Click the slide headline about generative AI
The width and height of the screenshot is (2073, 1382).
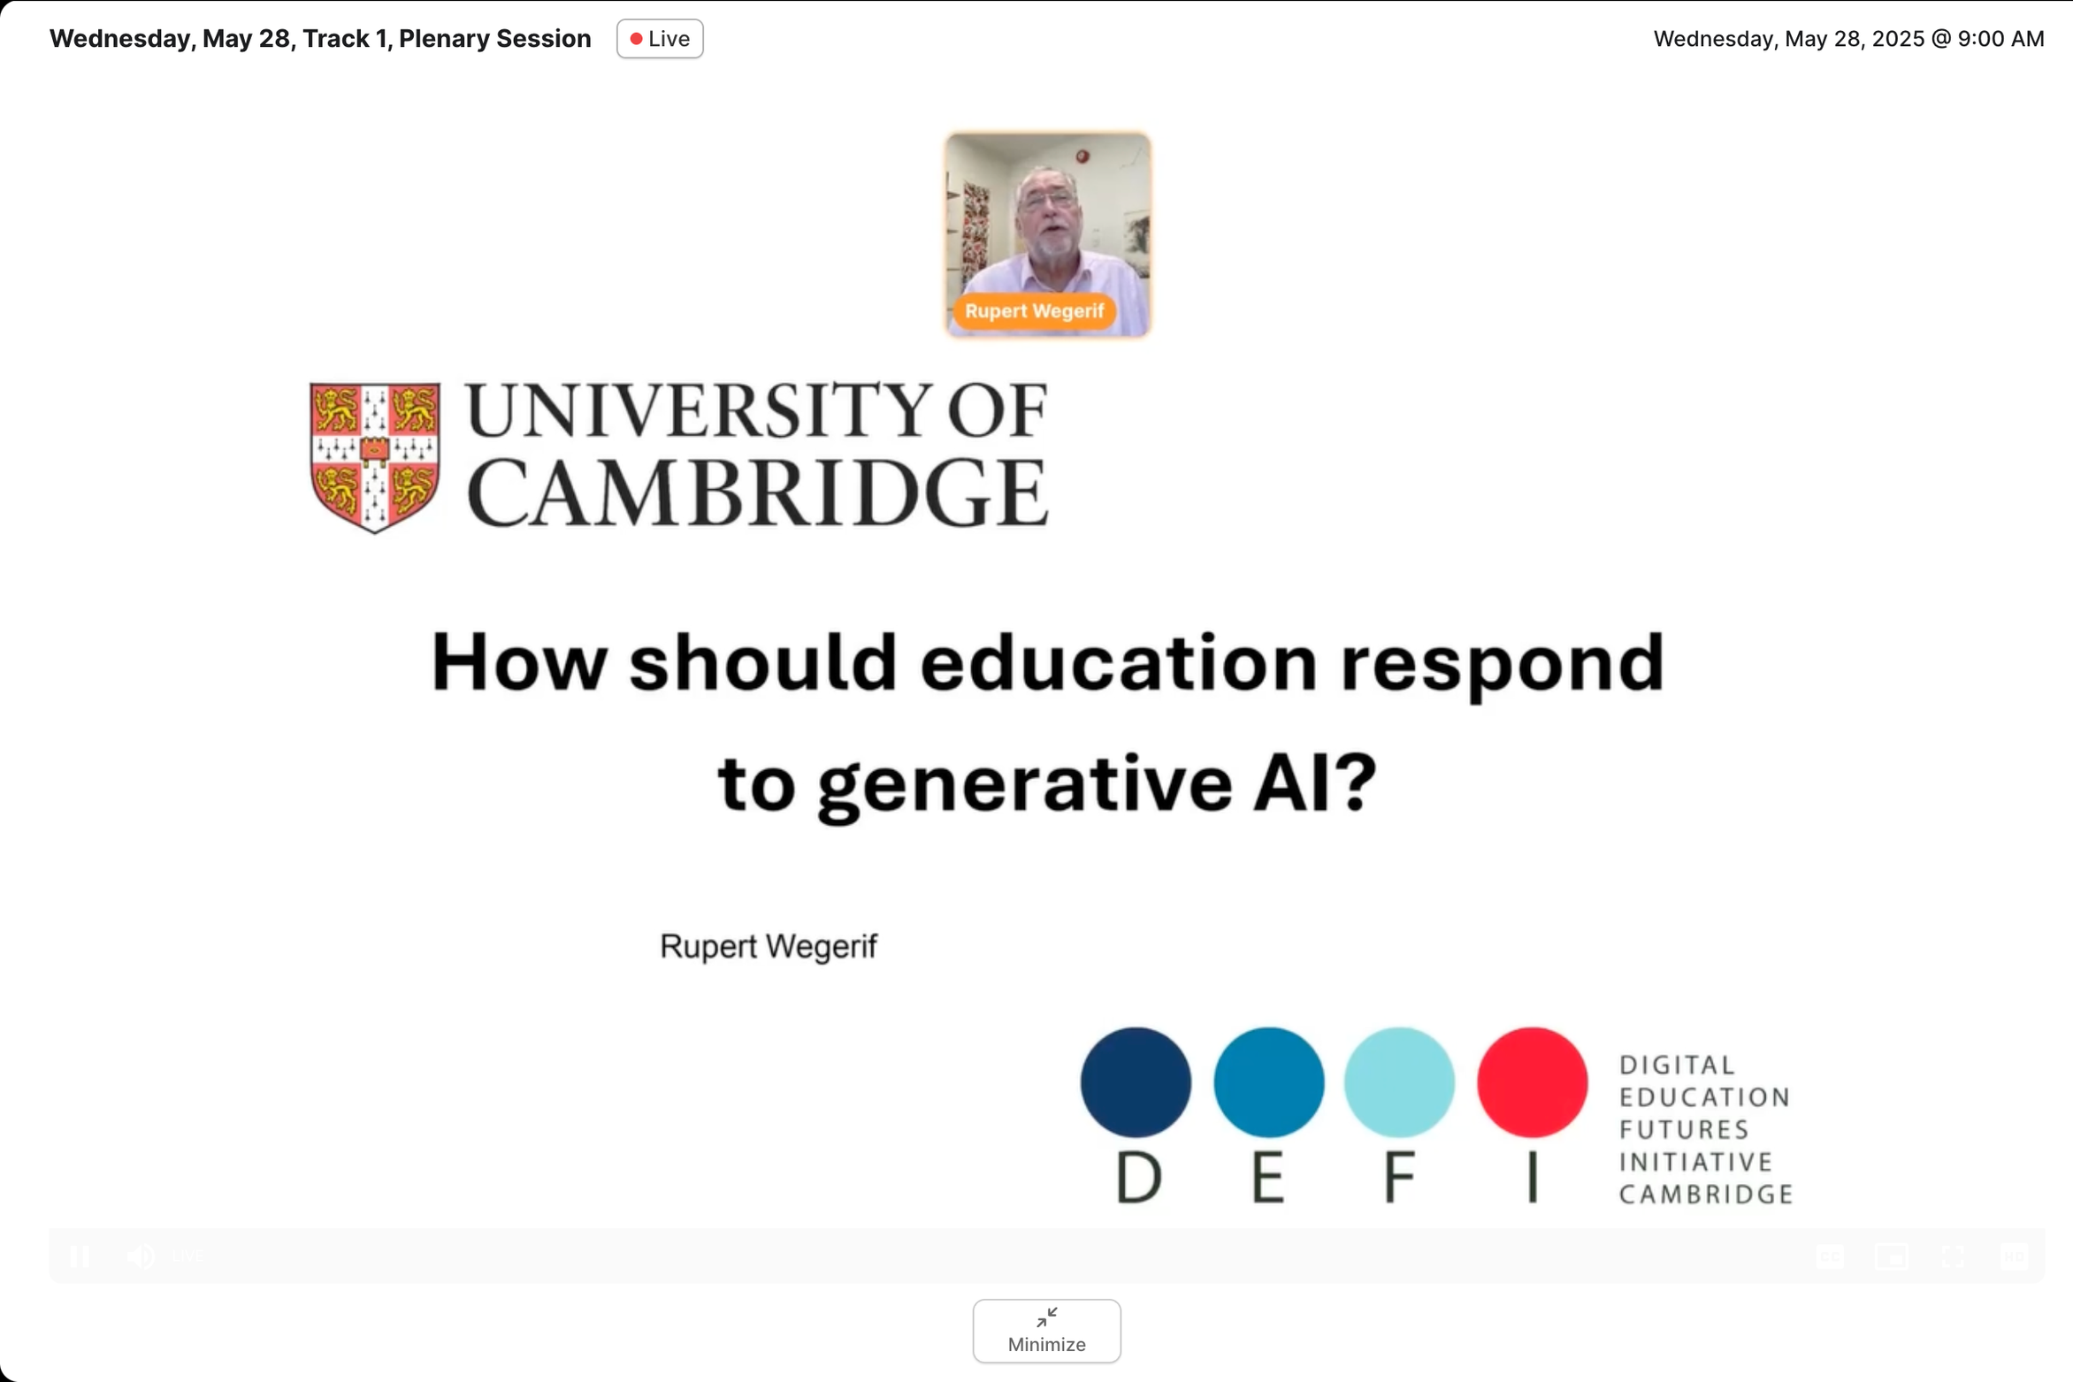(1047, 722)
